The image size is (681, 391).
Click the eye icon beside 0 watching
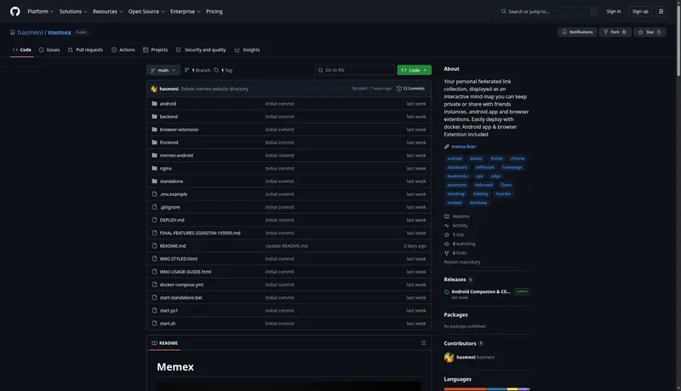(x=446, y=244)
